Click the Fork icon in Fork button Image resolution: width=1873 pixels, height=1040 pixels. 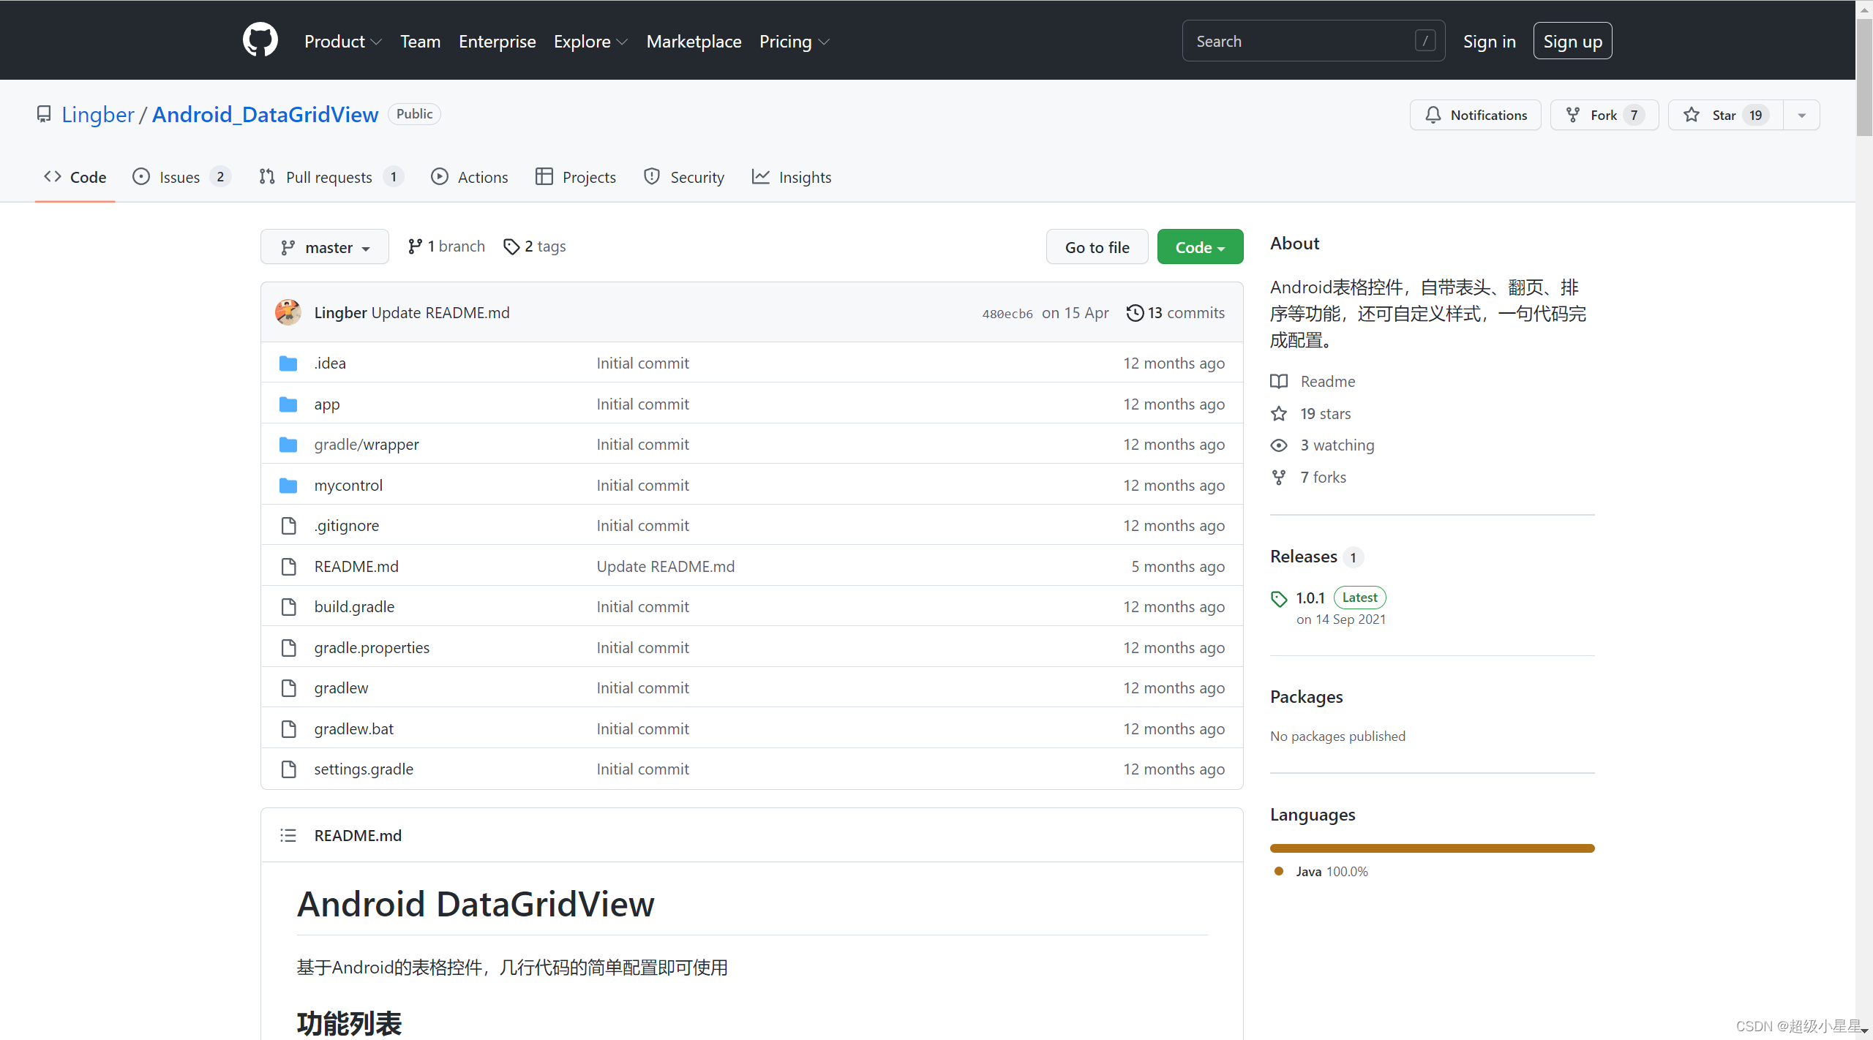pos(1572,115)
